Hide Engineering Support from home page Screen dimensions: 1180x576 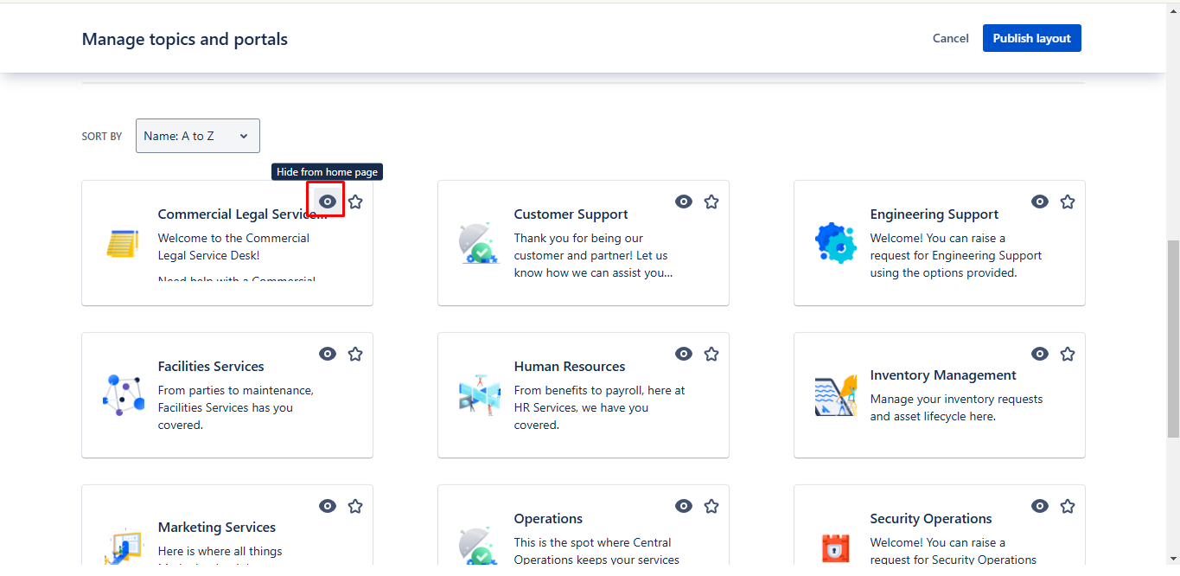click(x=1040, y=202)
